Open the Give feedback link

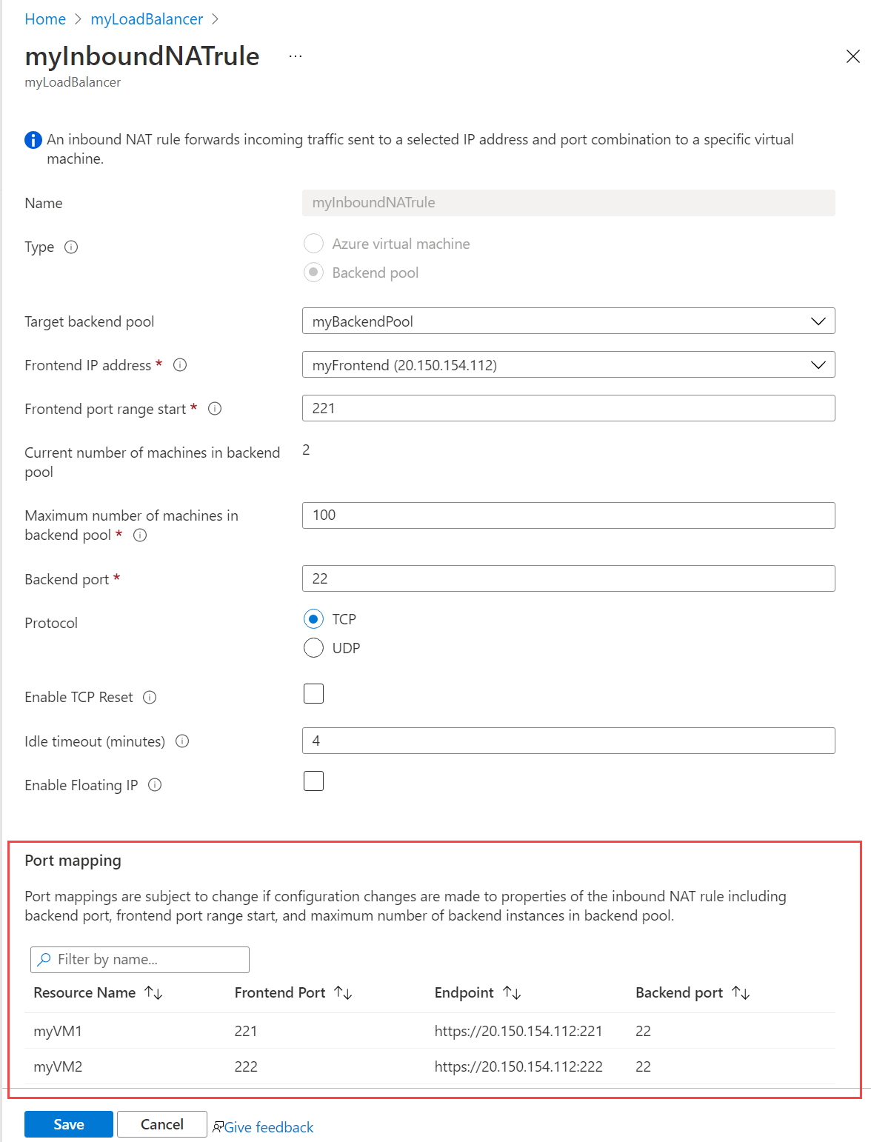pos(268,1127)
